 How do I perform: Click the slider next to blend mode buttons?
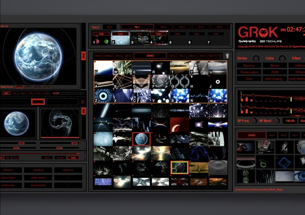(69, 93)
